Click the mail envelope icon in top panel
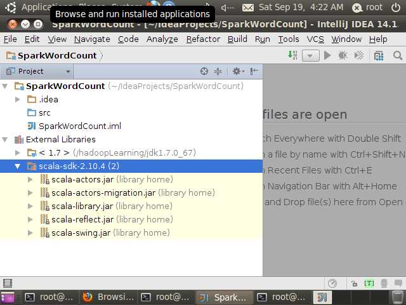This screenshot has height=305, width=406. [x=248, y=8]
